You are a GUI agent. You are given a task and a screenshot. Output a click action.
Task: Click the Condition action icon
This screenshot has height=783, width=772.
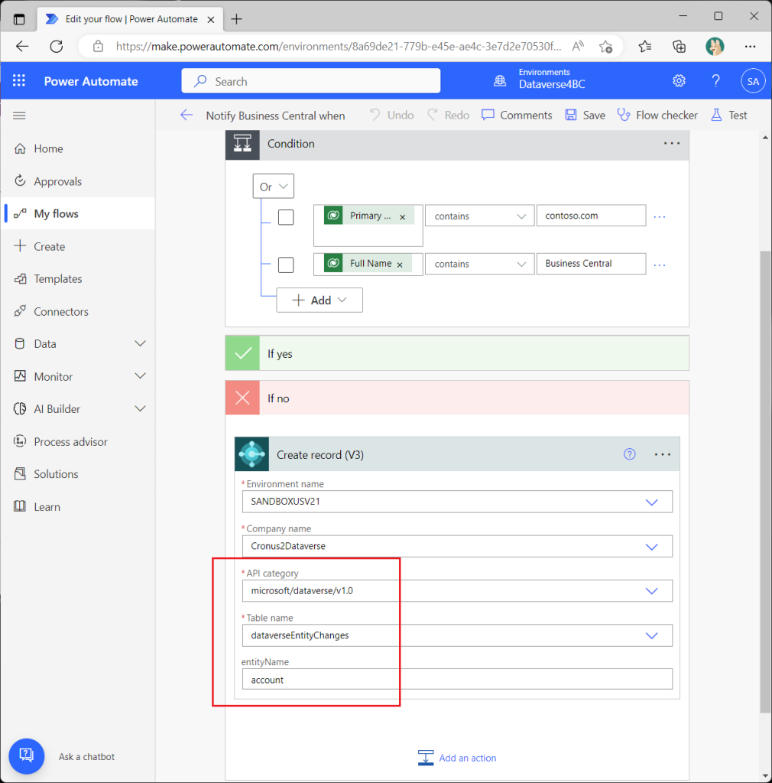pyautogui.click(x=242, y=144)
